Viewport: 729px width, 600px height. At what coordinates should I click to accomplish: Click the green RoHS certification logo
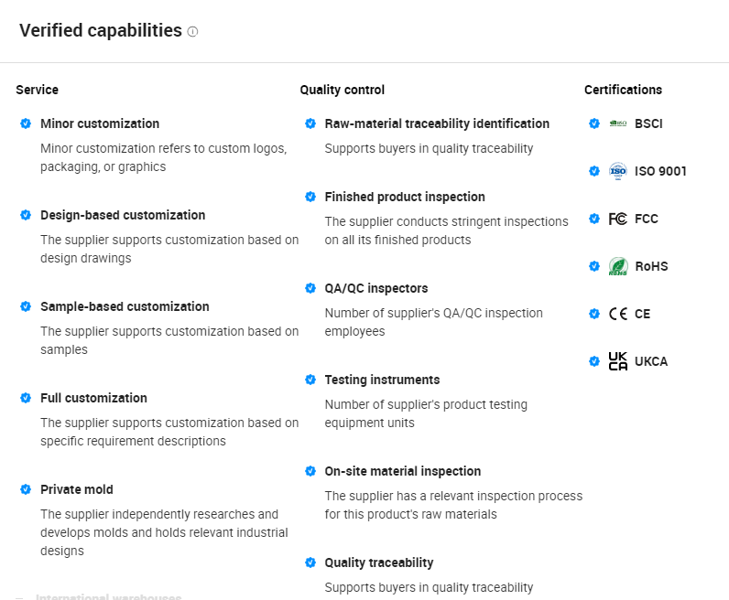(618, 266)
